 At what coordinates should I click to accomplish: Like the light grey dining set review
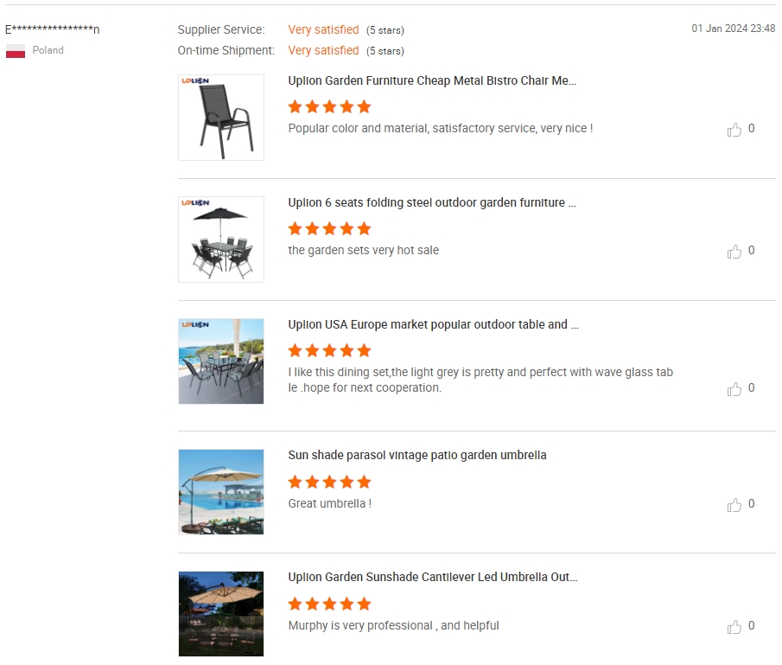[734, 389]
